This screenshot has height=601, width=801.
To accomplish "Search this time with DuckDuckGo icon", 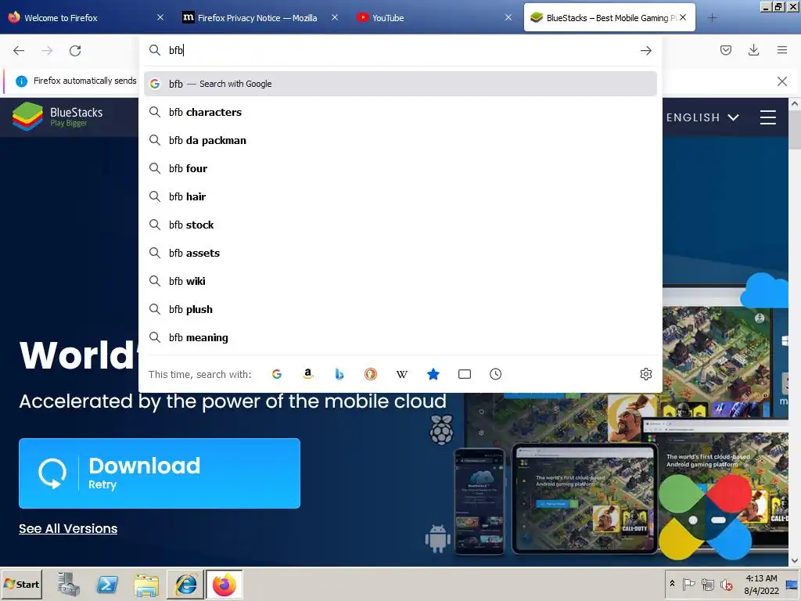I will 370,374.
